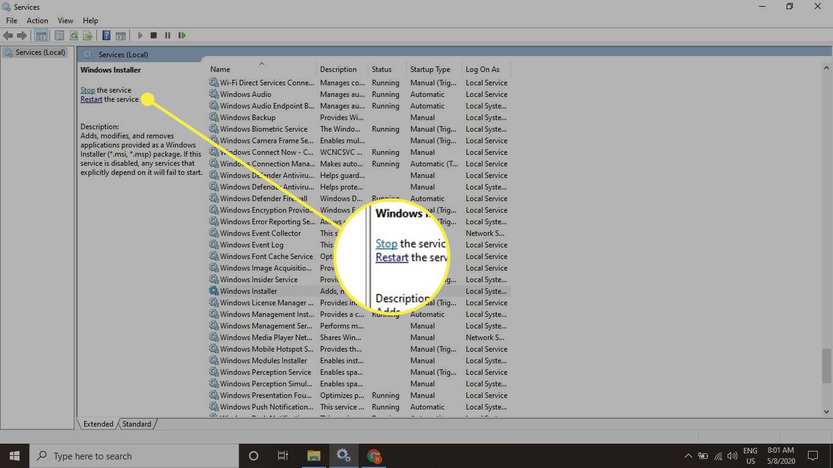Viewport: 833px width, 468px height.
Task: Sort by the Status column header
Action: tap(387, 69)
